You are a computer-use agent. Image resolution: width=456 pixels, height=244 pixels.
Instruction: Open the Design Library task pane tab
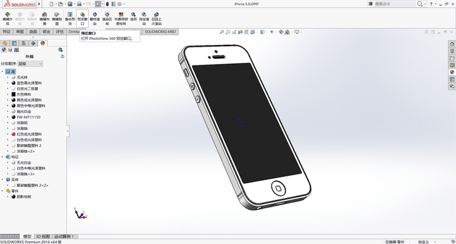[452, 51]
